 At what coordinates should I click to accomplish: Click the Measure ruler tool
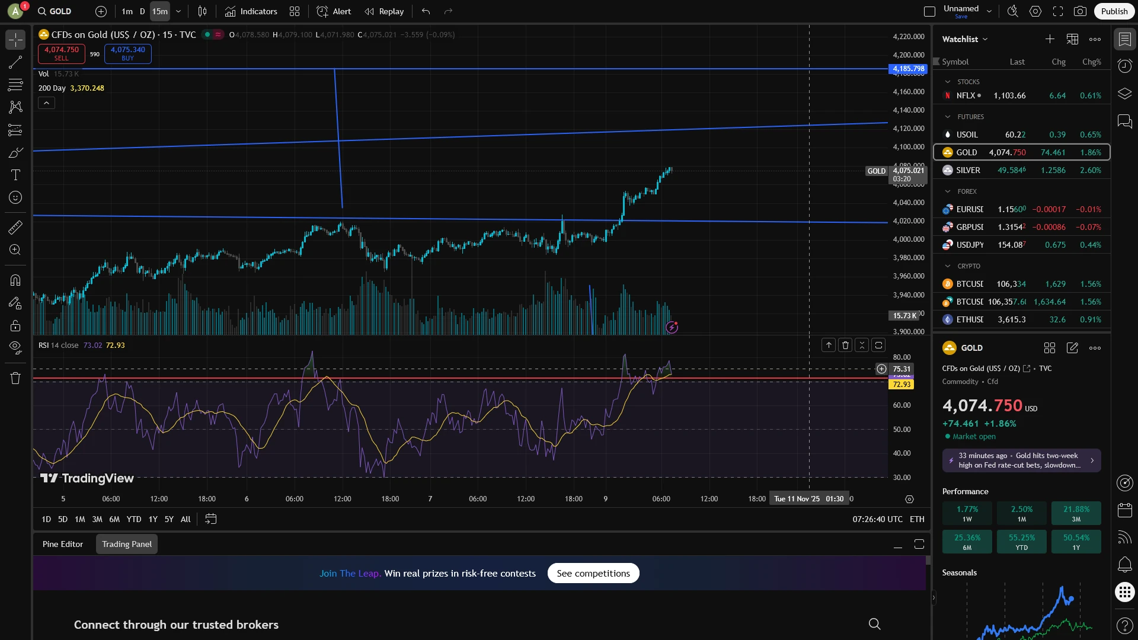tap(15, 227)
